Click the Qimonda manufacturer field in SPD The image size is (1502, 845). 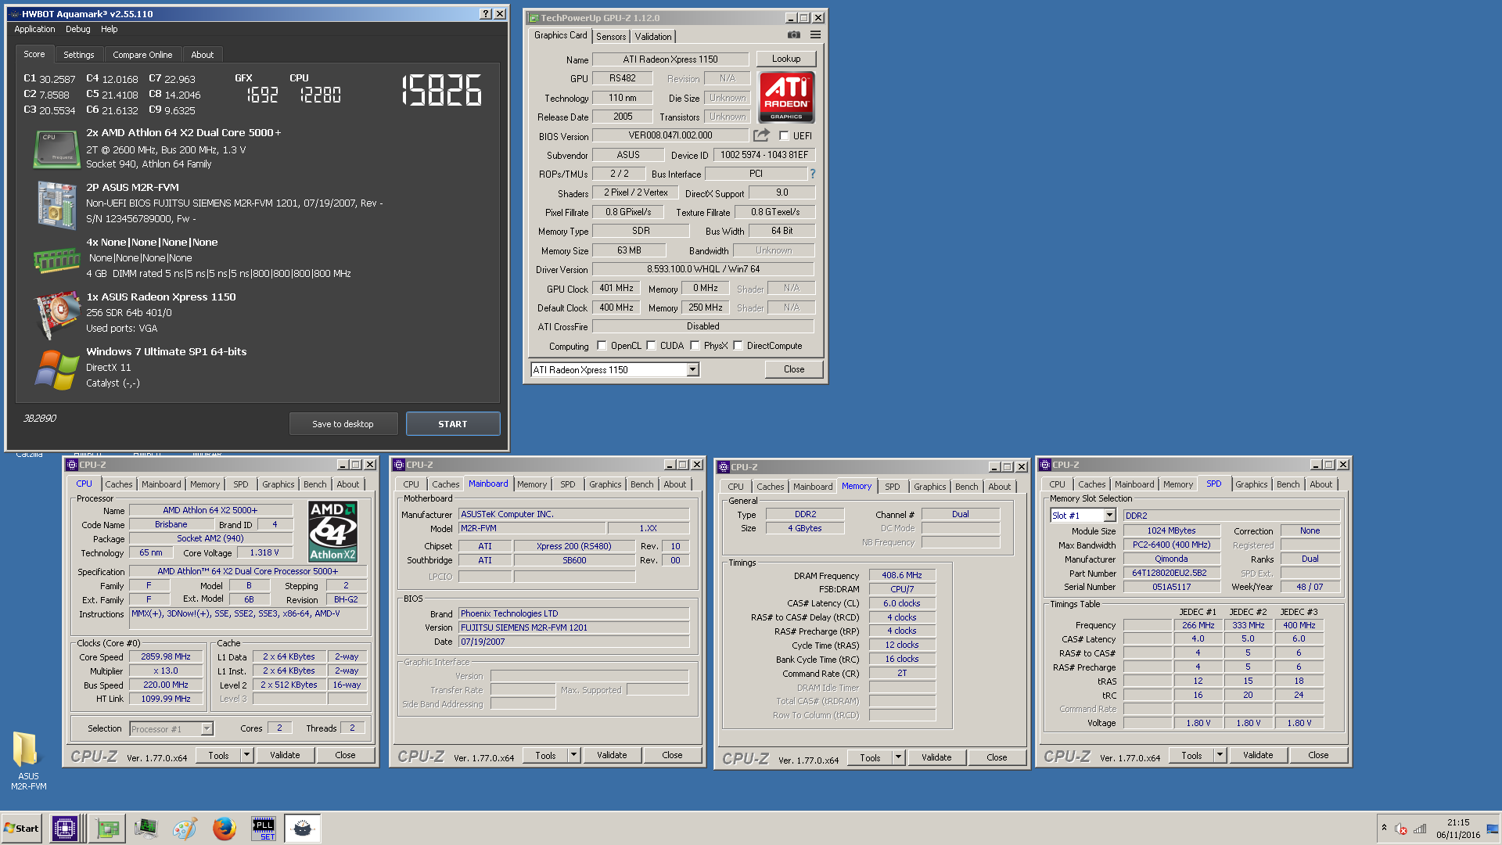coord(1171,559)
